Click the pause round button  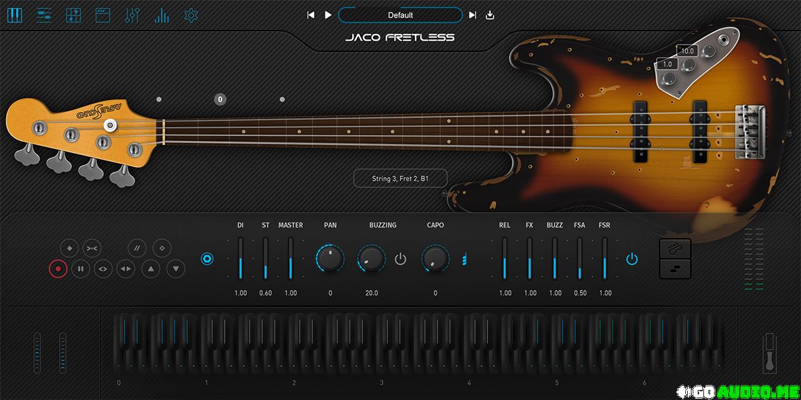(x=81, y=269)
